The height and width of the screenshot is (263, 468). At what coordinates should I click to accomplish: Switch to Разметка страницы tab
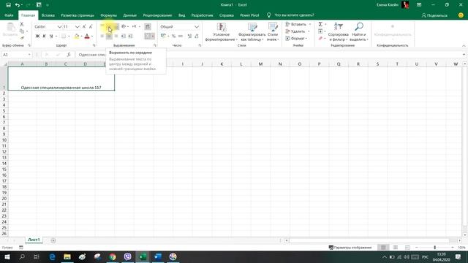point(78,15)
